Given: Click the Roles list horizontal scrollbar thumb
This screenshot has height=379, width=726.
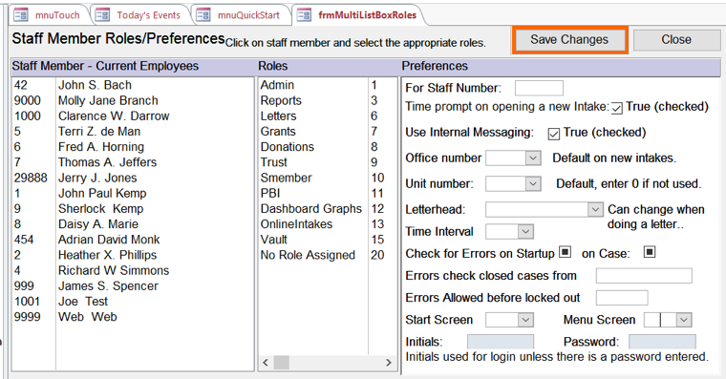Looking at the screenshot, I should (x=282, y=363).
